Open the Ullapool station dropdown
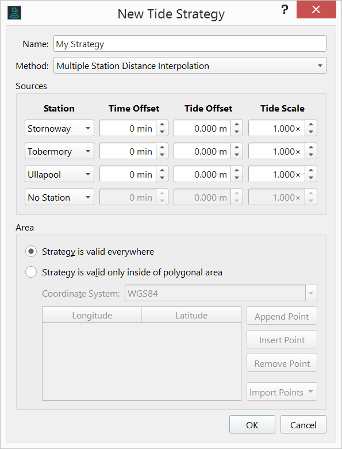Screen dimensions: 342x449 (59, 174)
